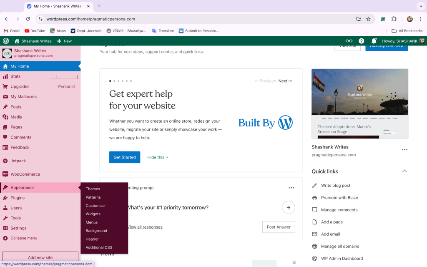Click the site preview thumbnail

point(360,103)
